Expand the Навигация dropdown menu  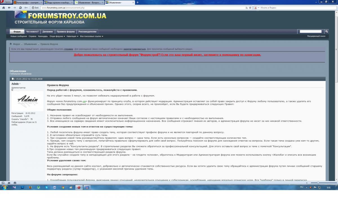coord(72,36)
